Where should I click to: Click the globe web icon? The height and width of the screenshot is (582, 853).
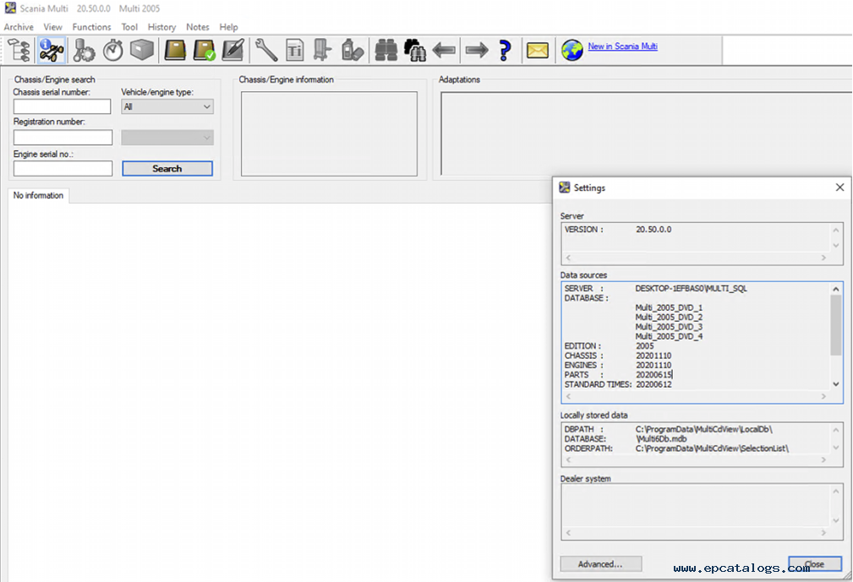pyautogui.click(x=572, y=51)
